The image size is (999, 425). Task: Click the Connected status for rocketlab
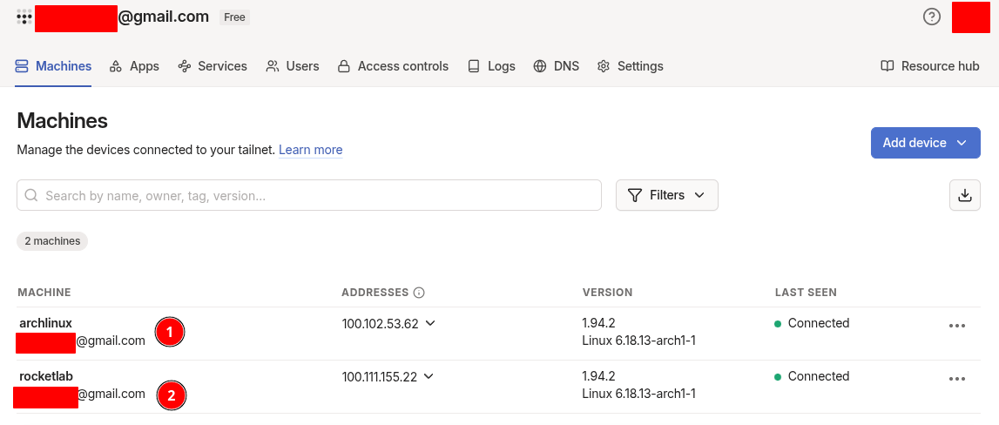tap(812, 376)
